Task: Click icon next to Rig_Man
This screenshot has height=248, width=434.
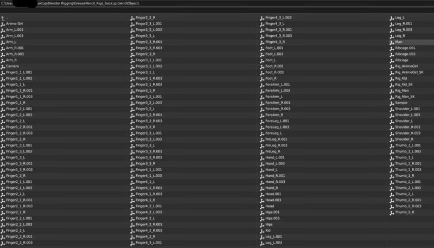Action: point(392,91)
